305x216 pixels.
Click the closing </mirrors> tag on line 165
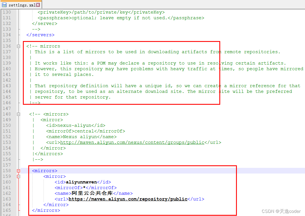46,210
